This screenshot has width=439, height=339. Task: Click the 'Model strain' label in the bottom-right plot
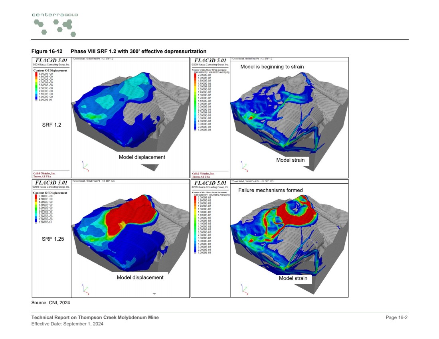pyautogui.click(x=293, y=278)
